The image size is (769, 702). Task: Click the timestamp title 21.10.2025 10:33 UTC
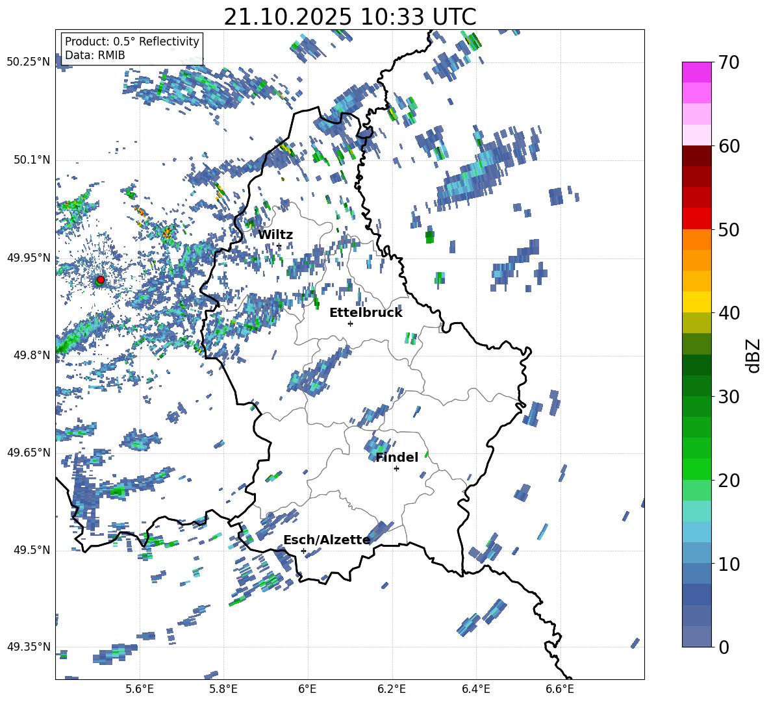[x=349, y=17]
